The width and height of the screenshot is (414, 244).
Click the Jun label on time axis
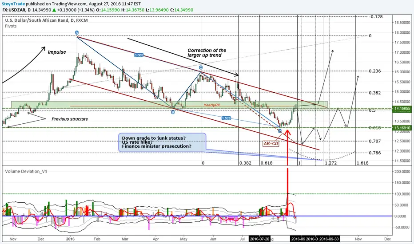pos(213,239)
